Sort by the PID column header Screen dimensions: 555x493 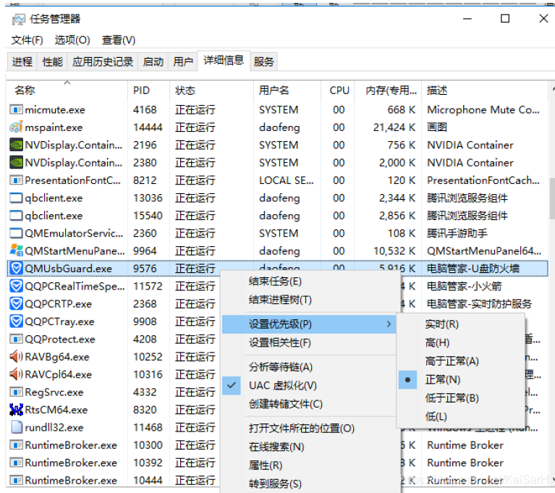pos(148,90)
